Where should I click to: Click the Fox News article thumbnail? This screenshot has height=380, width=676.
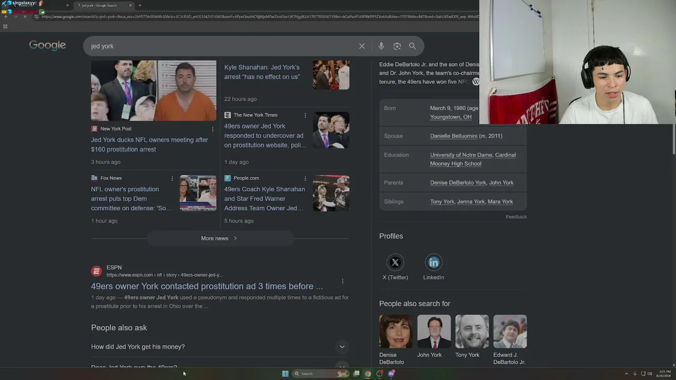point(198,193)
